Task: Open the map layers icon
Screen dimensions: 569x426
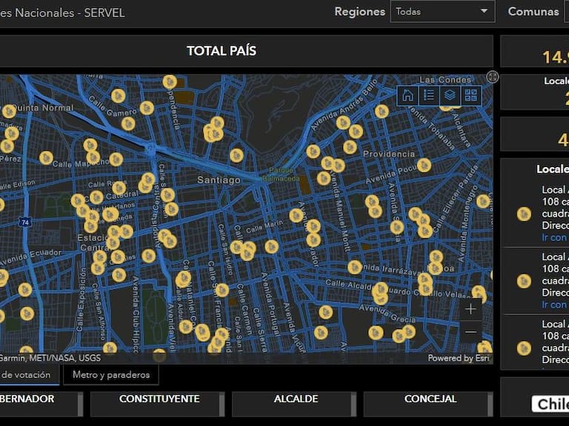Action: click(450, 95)
